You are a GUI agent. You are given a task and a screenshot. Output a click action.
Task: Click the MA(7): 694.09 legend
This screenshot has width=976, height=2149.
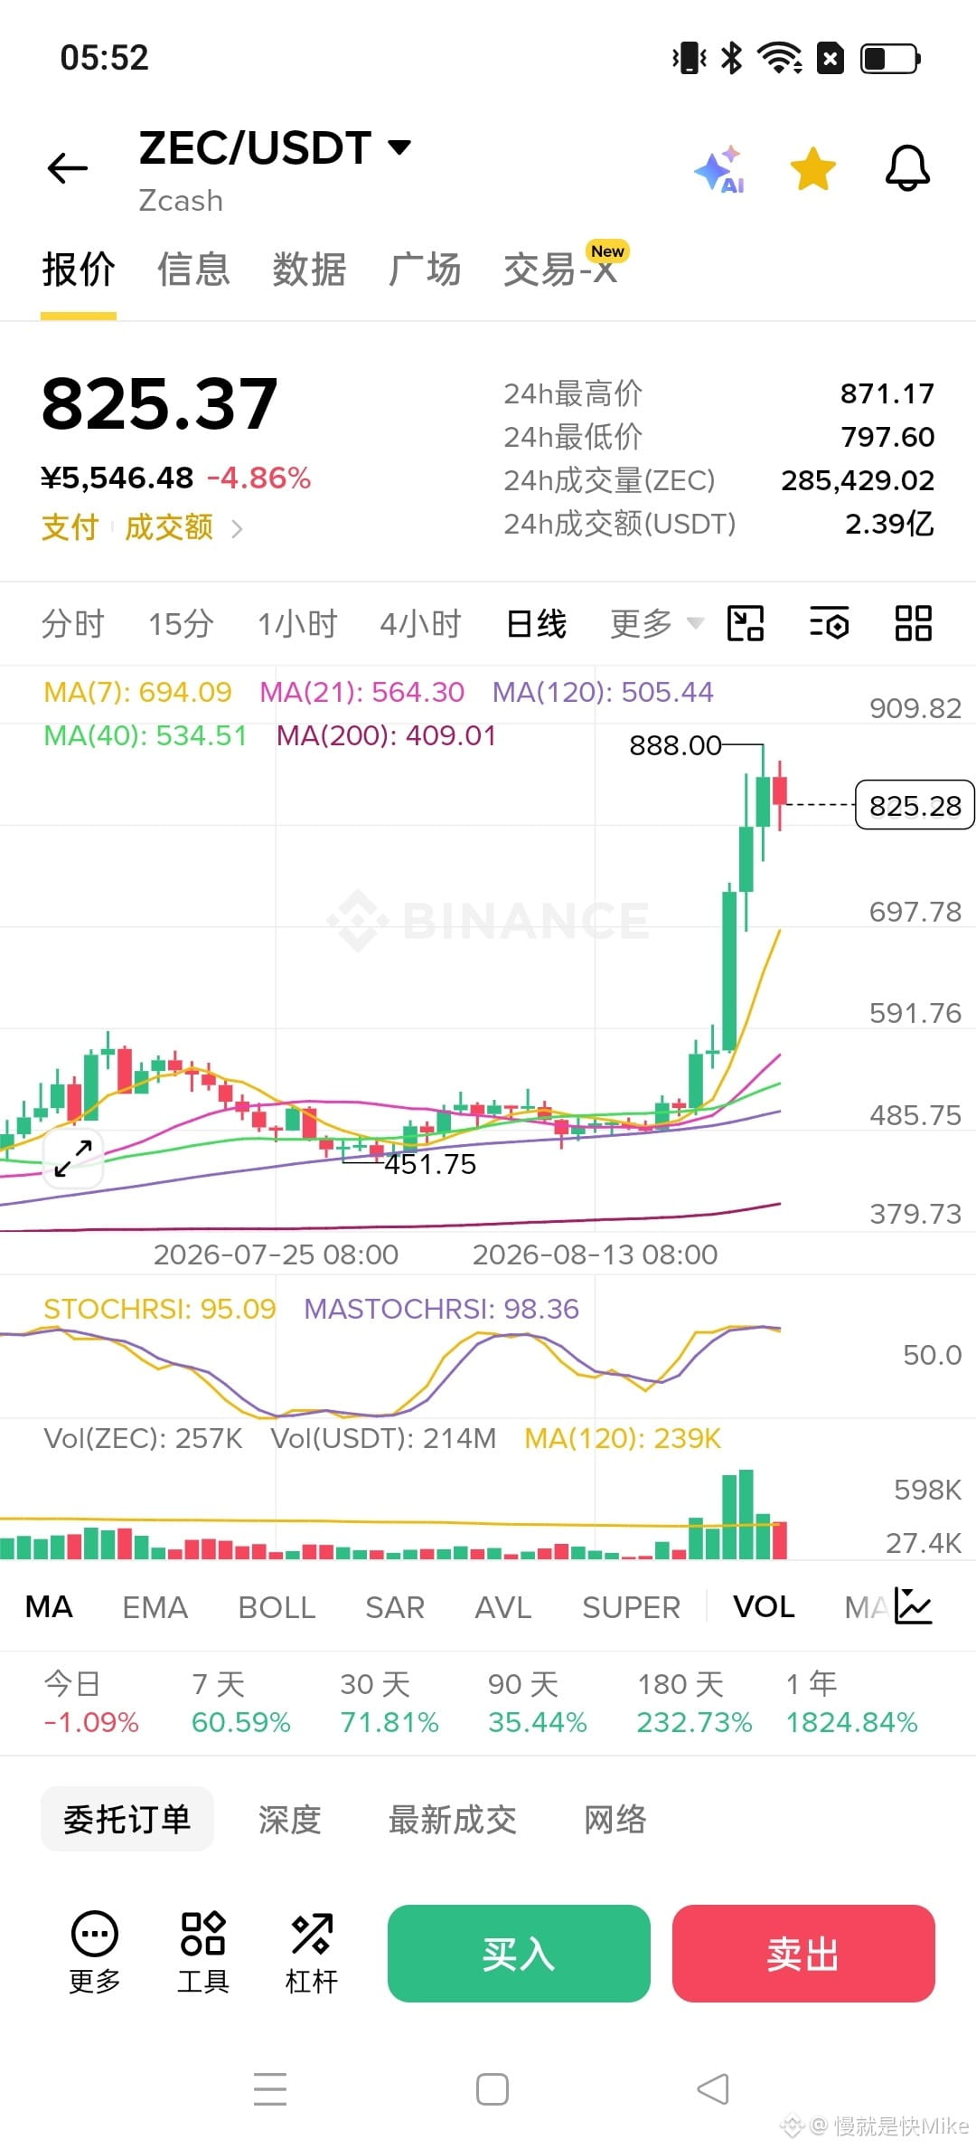pyautogui.click(x=137, y=692)
